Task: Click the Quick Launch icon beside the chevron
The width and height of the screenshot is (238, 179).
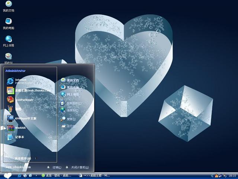Action: pos(30,176)
